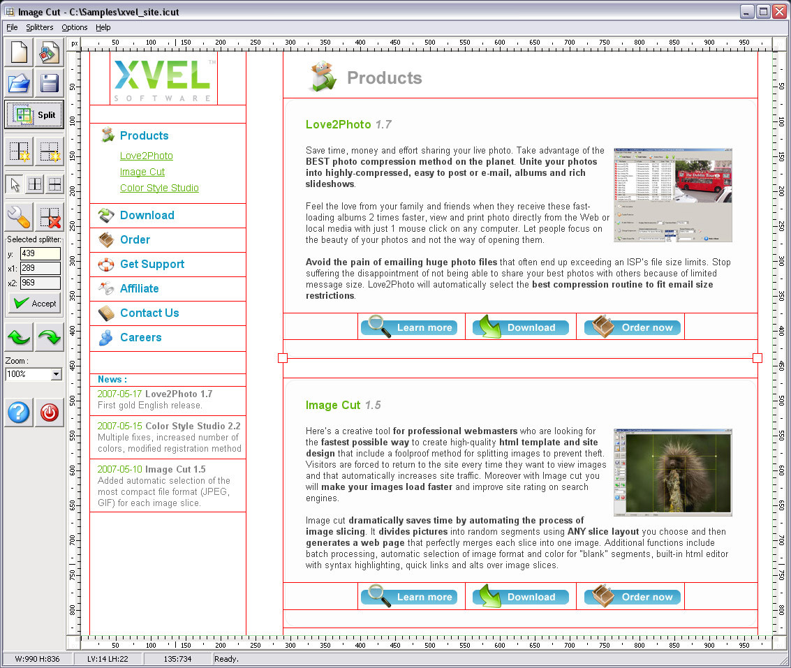The width and height of the screenshot is (791, 668).
Task: Save the project with the floppy disk icon
Action: pyautogui.click(x=49, y=83)
